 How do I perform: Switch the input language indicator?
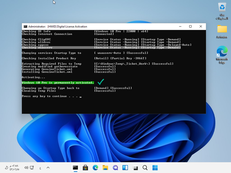click(x=40, y=168)
